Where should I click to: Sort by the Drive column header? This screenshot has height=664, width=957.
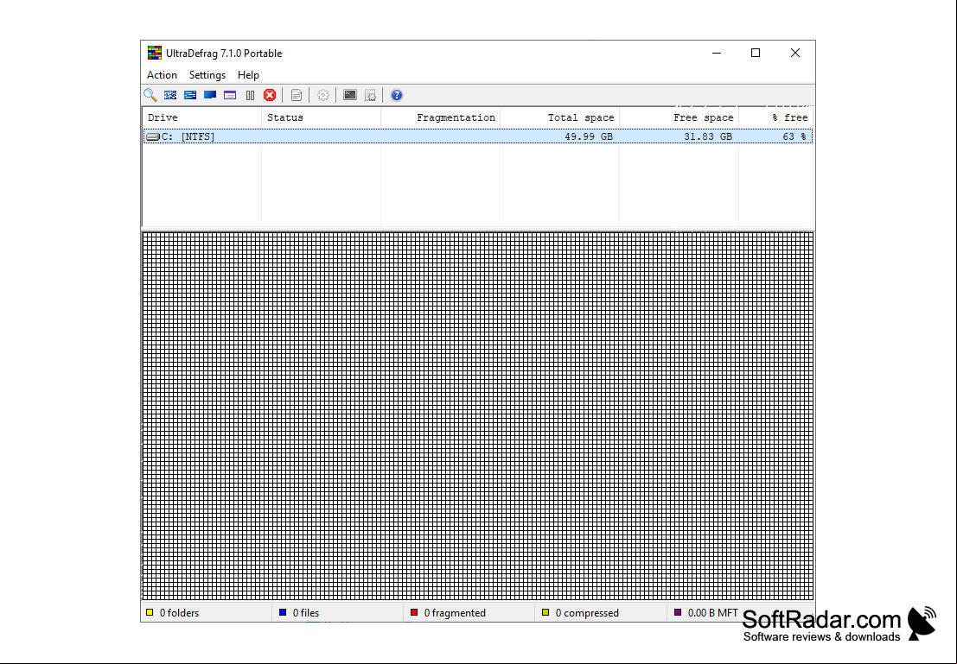click(202, 117)
